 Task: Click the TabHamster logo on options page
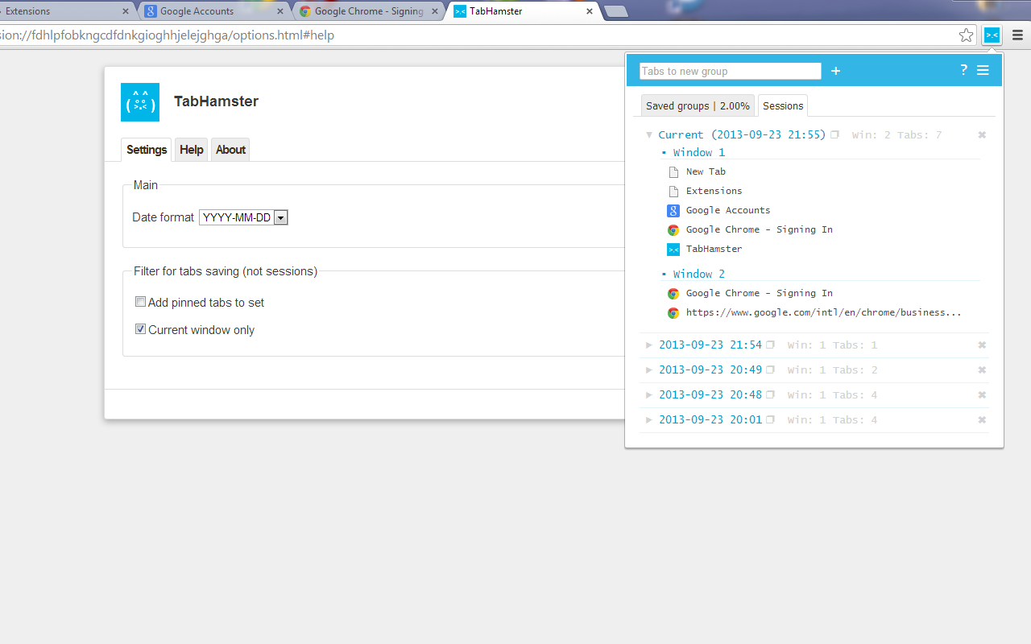pos(140,102)
